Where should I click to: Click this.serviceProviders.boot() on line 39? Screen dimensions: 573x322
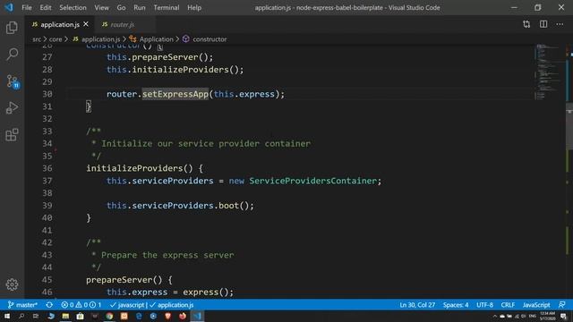(x=180, y=206)
